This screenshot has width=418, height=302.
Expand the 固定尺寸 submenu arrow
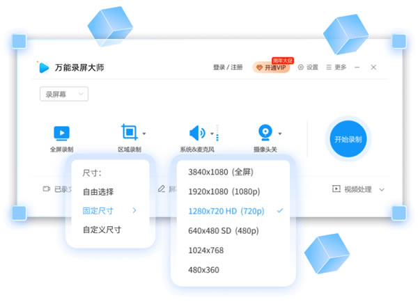134,210
